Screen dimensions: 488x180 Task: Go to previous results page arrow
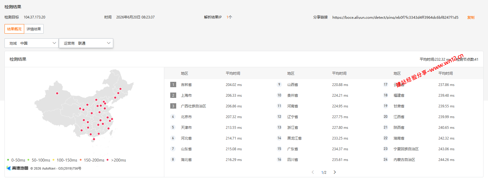tap(313, 172)
